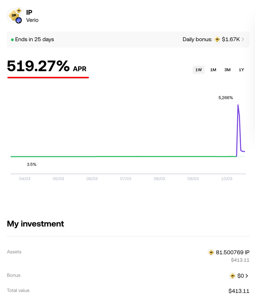Click the small blue Verio badge icon
255x303 pixels.
point(19,21)
